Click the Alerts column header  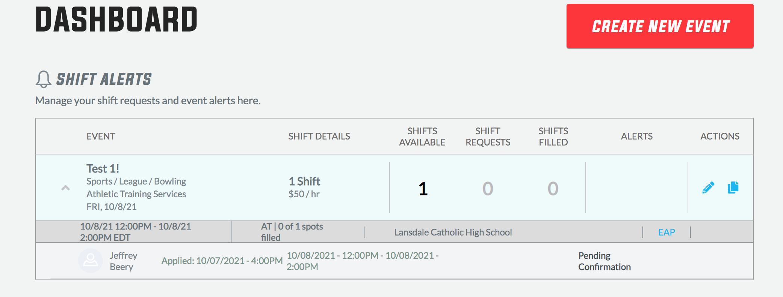637,136
